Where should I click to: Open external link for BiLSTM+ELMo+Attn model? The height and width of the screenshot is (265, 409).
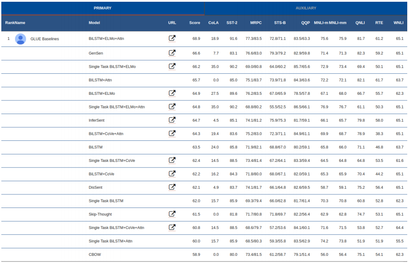point(172,39)
